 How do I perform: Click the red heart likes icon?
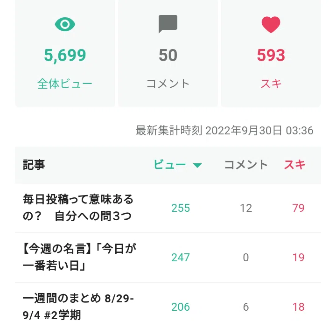point(271,24)
